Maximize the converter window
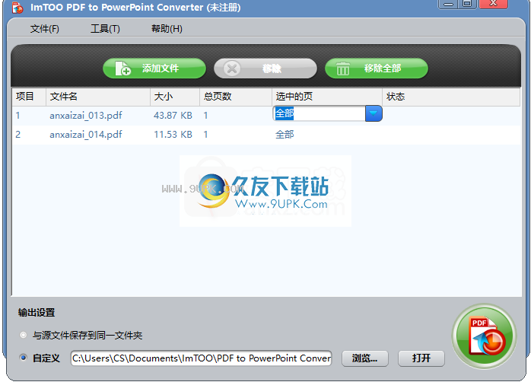 [x=467, y=4]
